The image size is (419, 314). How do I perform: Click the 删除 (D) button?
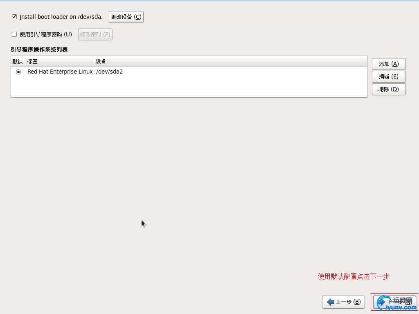(389, 89)
